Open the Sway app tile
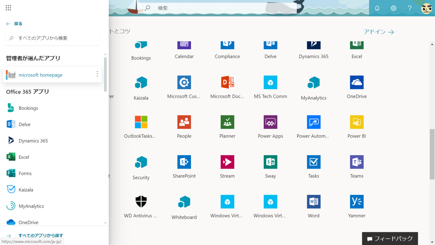Viewport: 435px width, 245px height. tap(270, 167)
